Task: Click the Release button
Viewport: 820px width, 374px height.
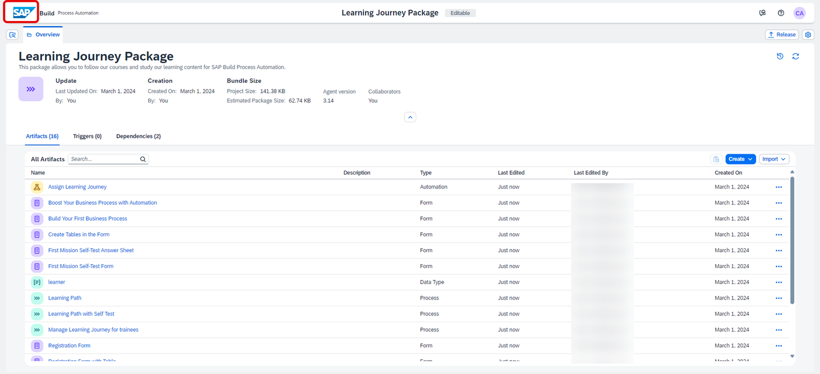Action: click(x=782, y=35)
